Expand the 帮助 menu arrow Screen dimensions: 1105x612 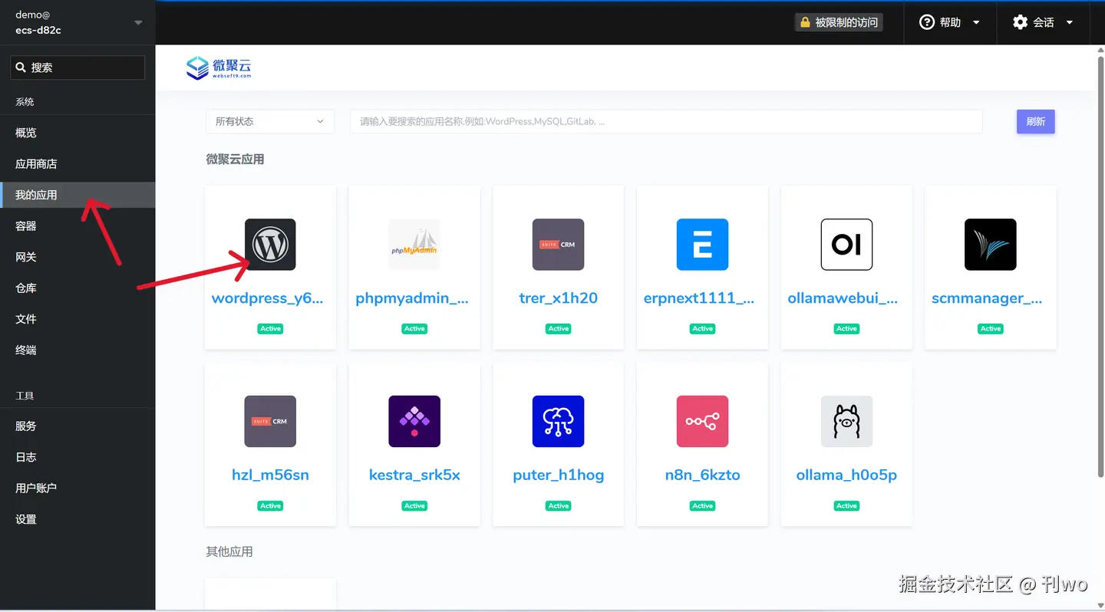click(976, 22)
